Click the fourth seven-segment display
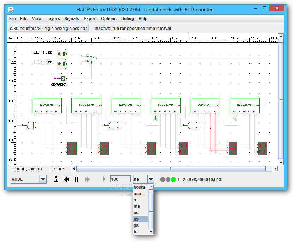 (183, 149)
